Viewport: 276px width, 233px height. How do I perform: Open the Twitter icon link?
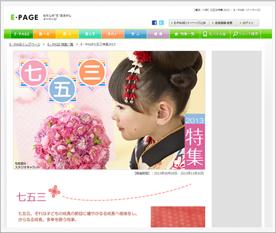(x=162, y=22)
